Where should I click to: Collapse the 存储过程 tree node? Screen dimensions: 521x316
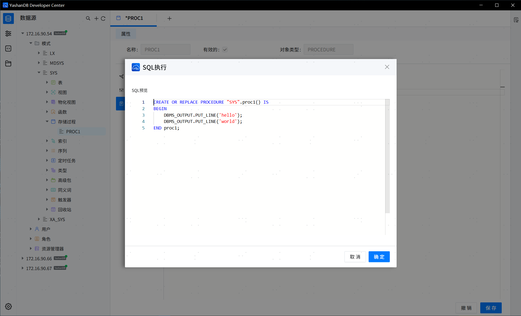tap(47, 122)
